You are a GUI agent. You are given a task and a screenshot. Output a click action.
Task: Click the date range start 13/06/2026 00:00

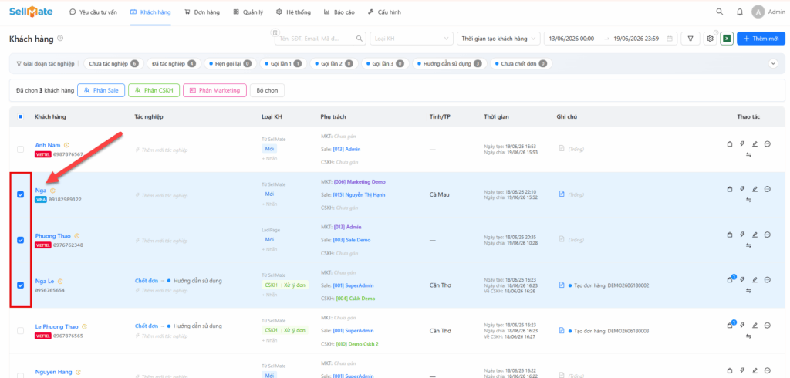point(572,39)
